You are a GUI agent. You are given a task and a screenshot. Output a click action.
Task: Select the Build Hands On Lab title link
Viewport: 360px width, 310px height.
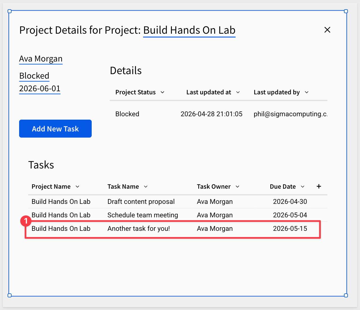(189, 30)
